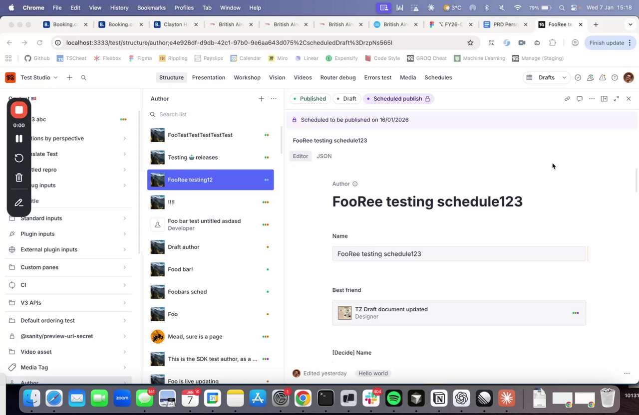
Task: Click the plus icon next to Test Studio
Action: coord(69,78)
